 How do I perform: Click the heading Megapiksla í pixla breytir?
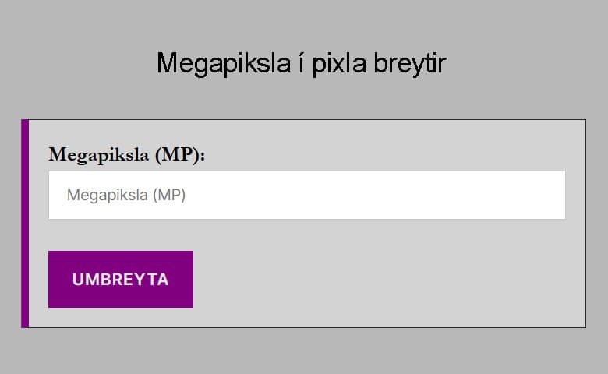(x=301, y=63)
